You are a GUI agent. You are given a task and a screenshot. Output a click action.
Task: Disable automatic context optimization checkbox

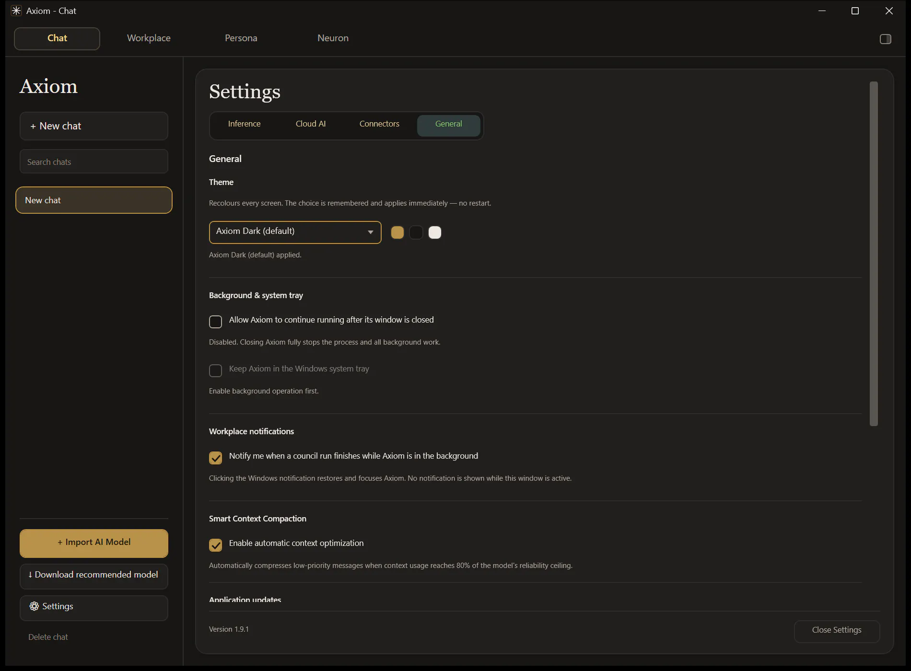click(216, 545)
